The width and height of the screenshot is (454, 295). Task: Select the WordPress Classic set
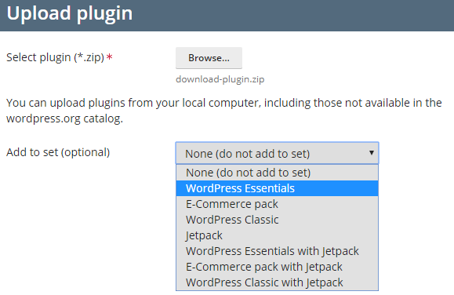point(277,220)
